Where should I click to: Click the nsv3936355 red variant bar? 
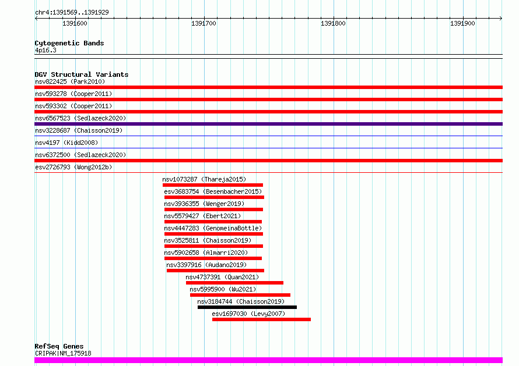pyautogui.click(x=213, y=209)
